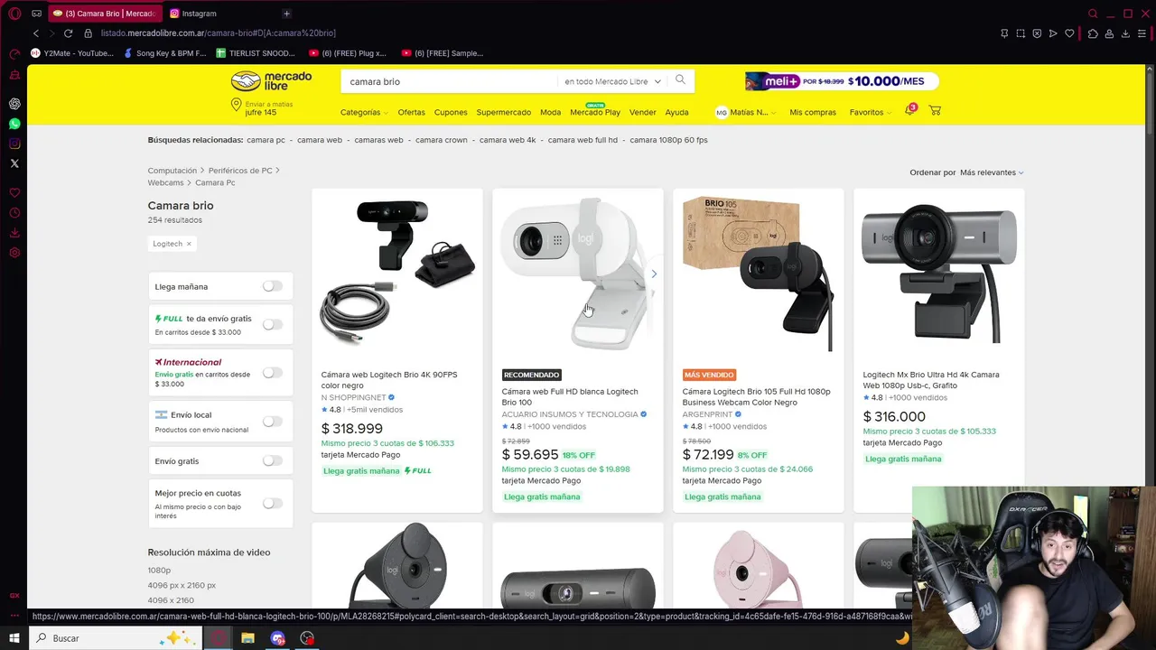Image resolution: width=1156 pixels, height=650 pixels.
Task: Open X (Twitter) in the sidebar
Action: point(14,163)
